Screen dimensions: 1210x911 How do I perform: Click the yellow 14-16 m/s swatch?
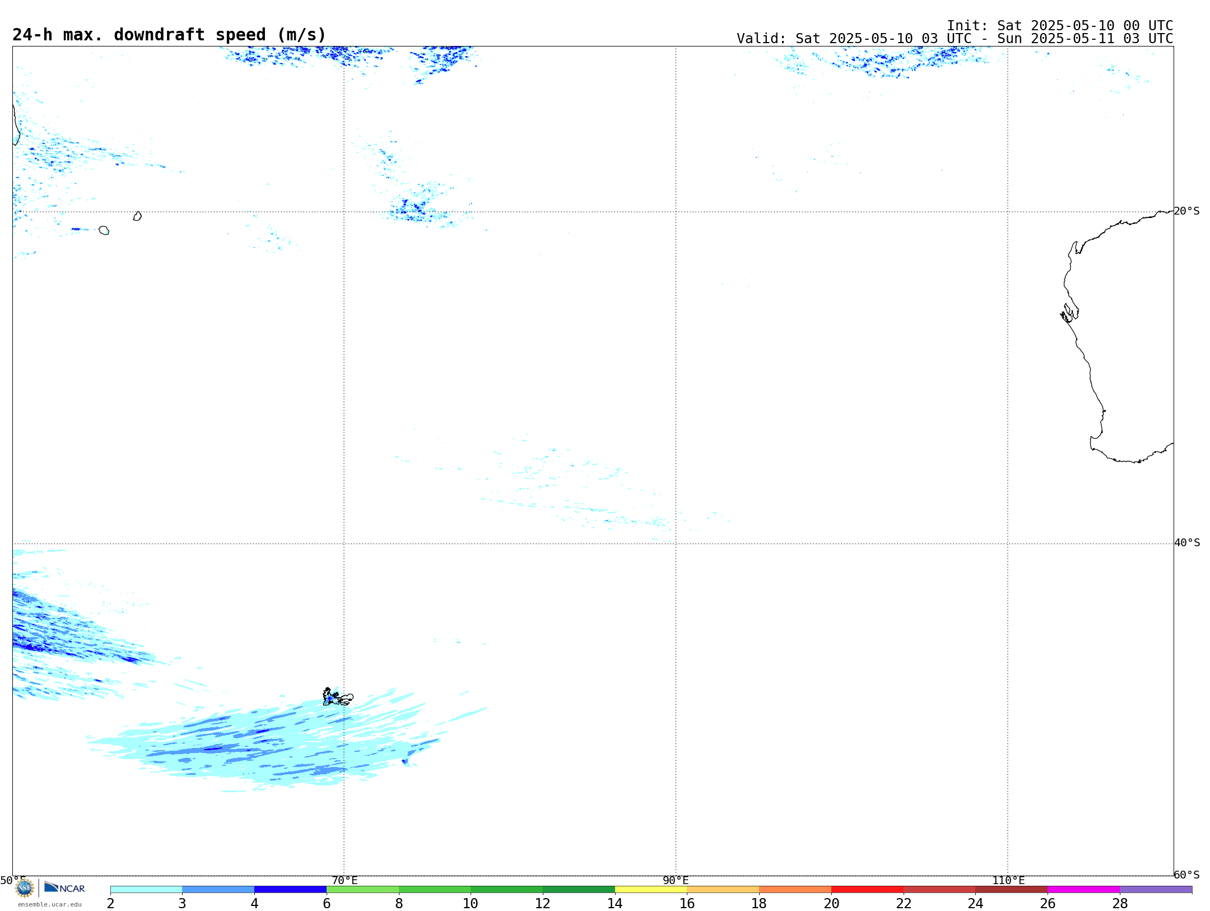pos(651,890)
